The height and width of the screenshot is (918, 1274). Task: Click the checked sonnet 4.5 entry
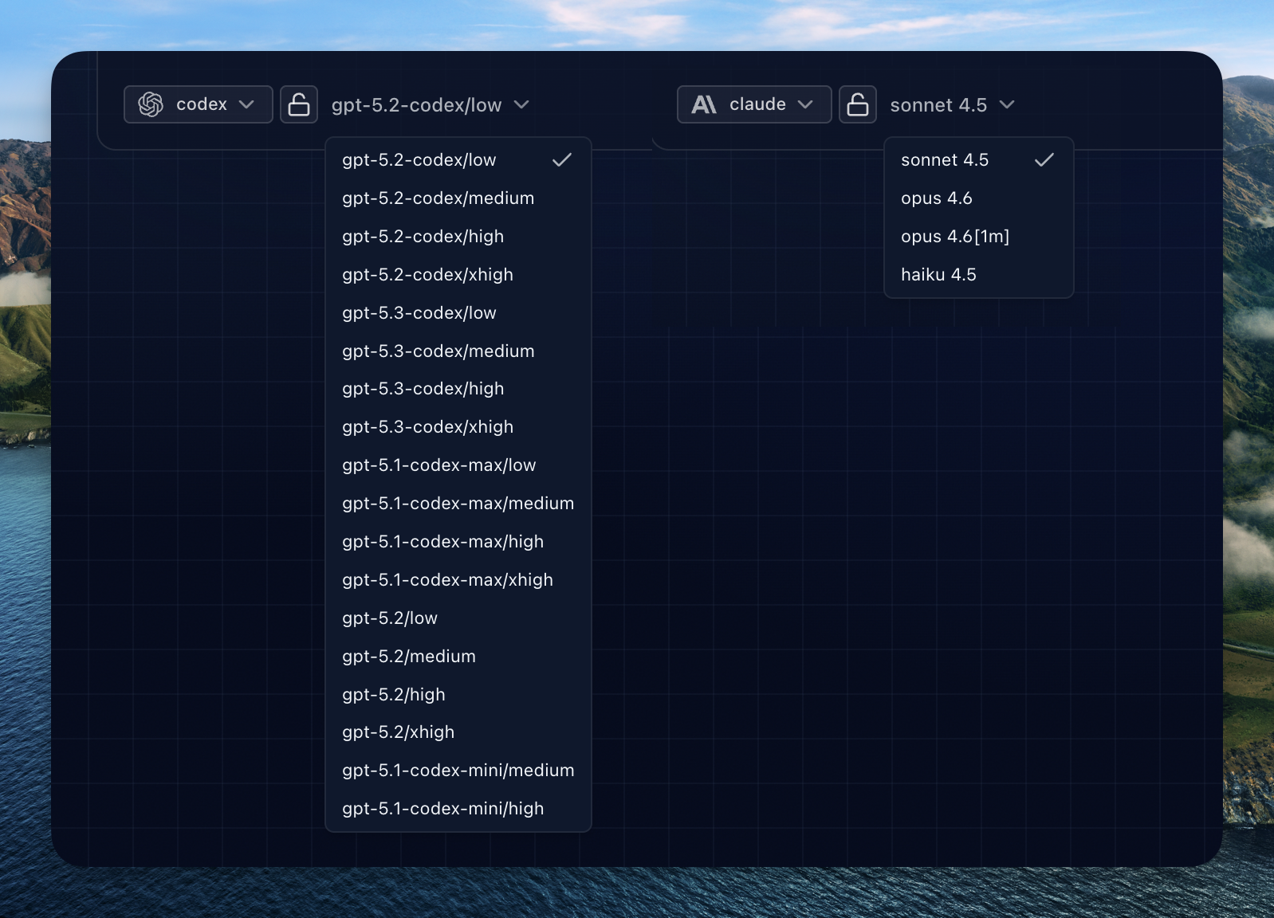click(945, 160)
